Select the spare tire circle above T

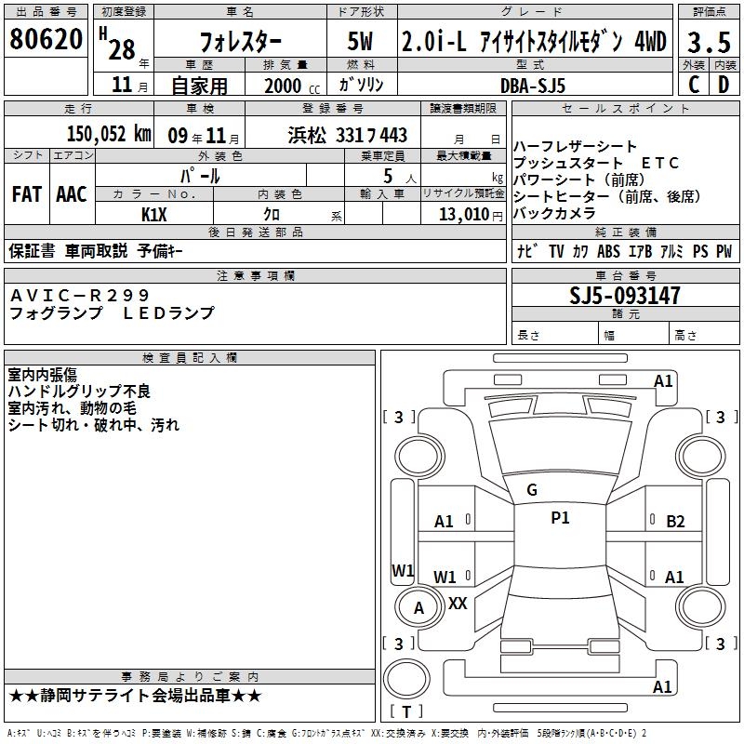point(406,679)
